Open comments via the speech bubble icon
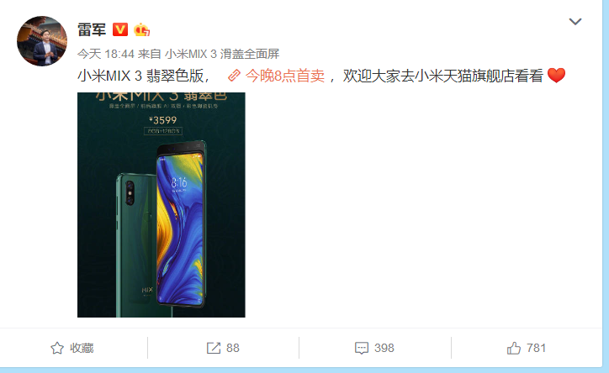 point(362,348)
